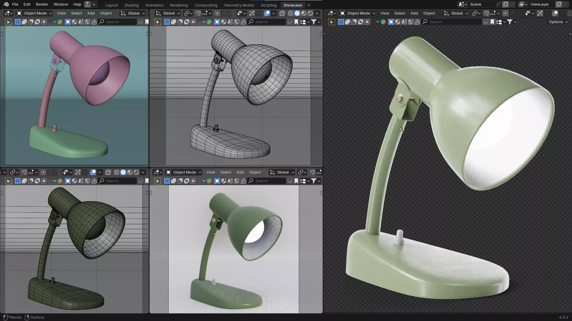Viewport: 572px width, 321px height.
Task: Open Select menu in bottom-middle viewport
Action: coord(226,172)
